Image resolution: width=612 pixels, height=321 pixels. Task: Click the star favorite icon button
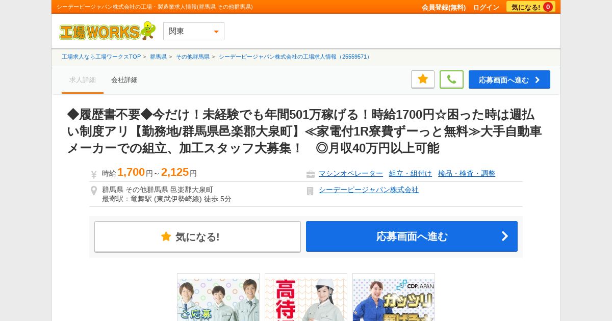coord(423,79)
